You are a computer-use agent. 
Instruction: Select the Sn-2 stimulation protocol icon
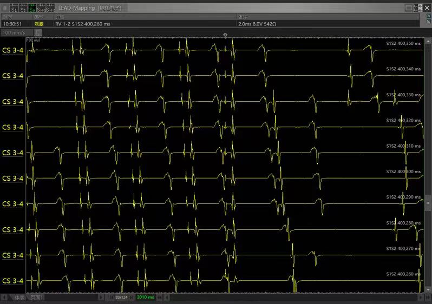pos(49,8)
